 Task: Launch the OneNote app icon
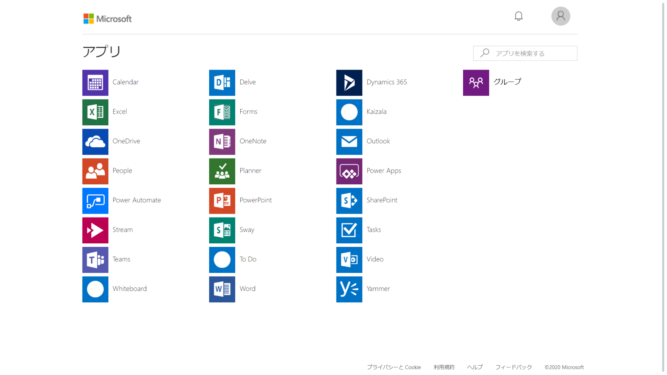pos(222,142)
